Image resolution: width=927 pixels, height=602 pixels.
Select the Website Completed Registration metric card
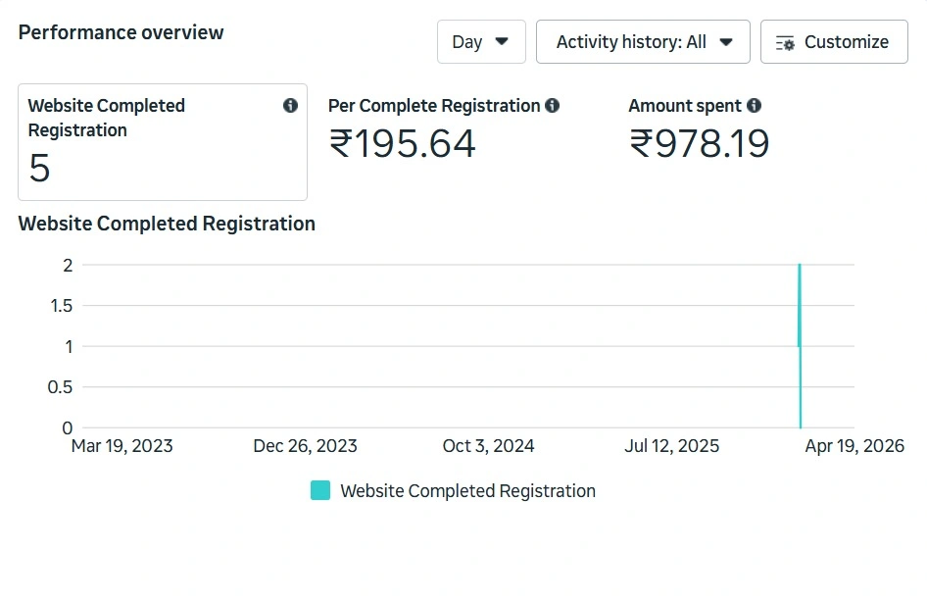163,142
